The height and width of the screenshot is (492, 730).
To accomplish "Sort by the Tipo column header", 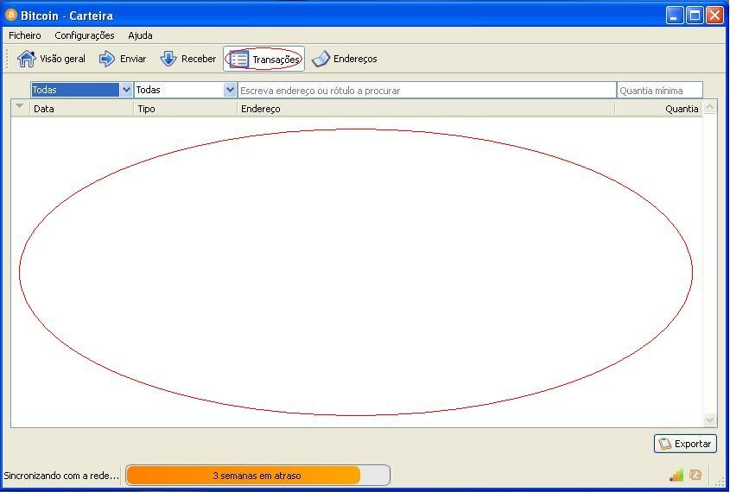I will point(185,109).
